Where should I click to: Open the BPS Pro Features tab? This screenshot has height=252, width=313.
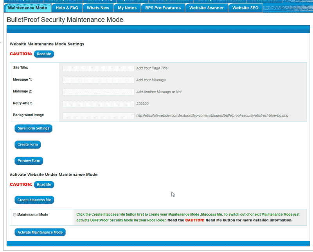pos(163,8)
